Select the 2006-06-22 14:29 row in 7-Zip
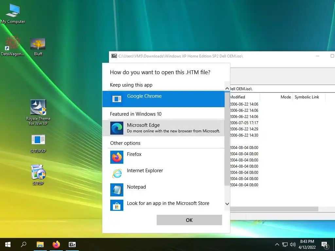The image size is (335, 251). coord(282,129)
